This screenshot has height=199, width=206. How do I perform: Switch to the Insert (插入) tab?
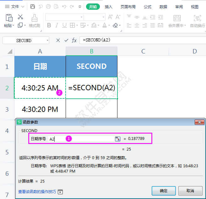click(109, 7)
